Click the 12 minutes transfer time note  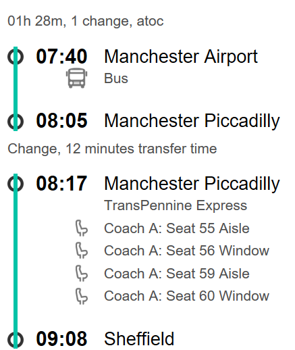pyautogui.click(x=112, y=149)
